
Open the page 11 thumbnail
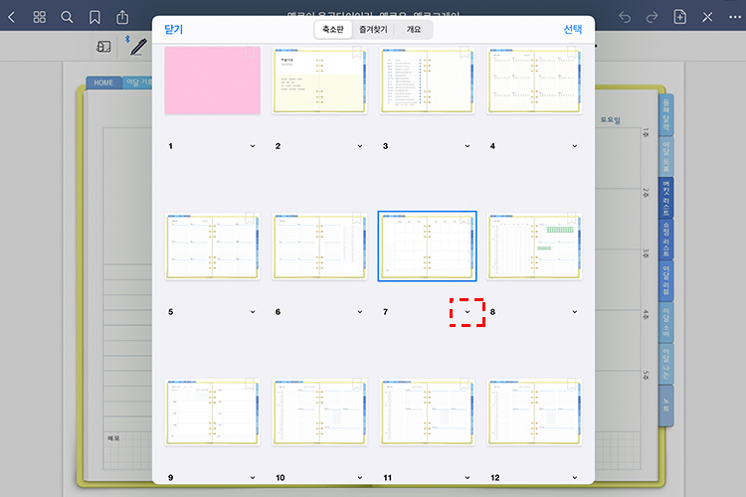[x=428, y=412]
